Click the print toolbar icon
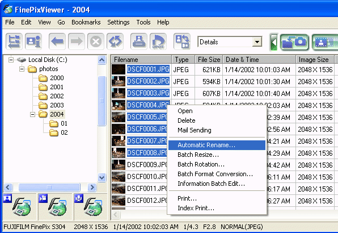Viewport: 338px width, 233px height. [x=139, y=41]
